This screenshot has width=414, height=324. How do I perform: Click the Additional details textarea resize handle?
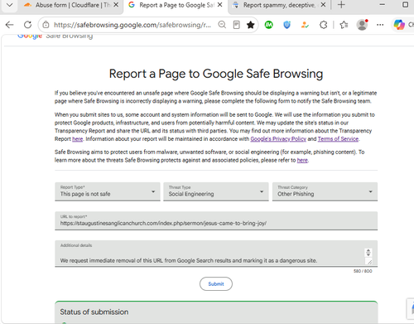369,261
